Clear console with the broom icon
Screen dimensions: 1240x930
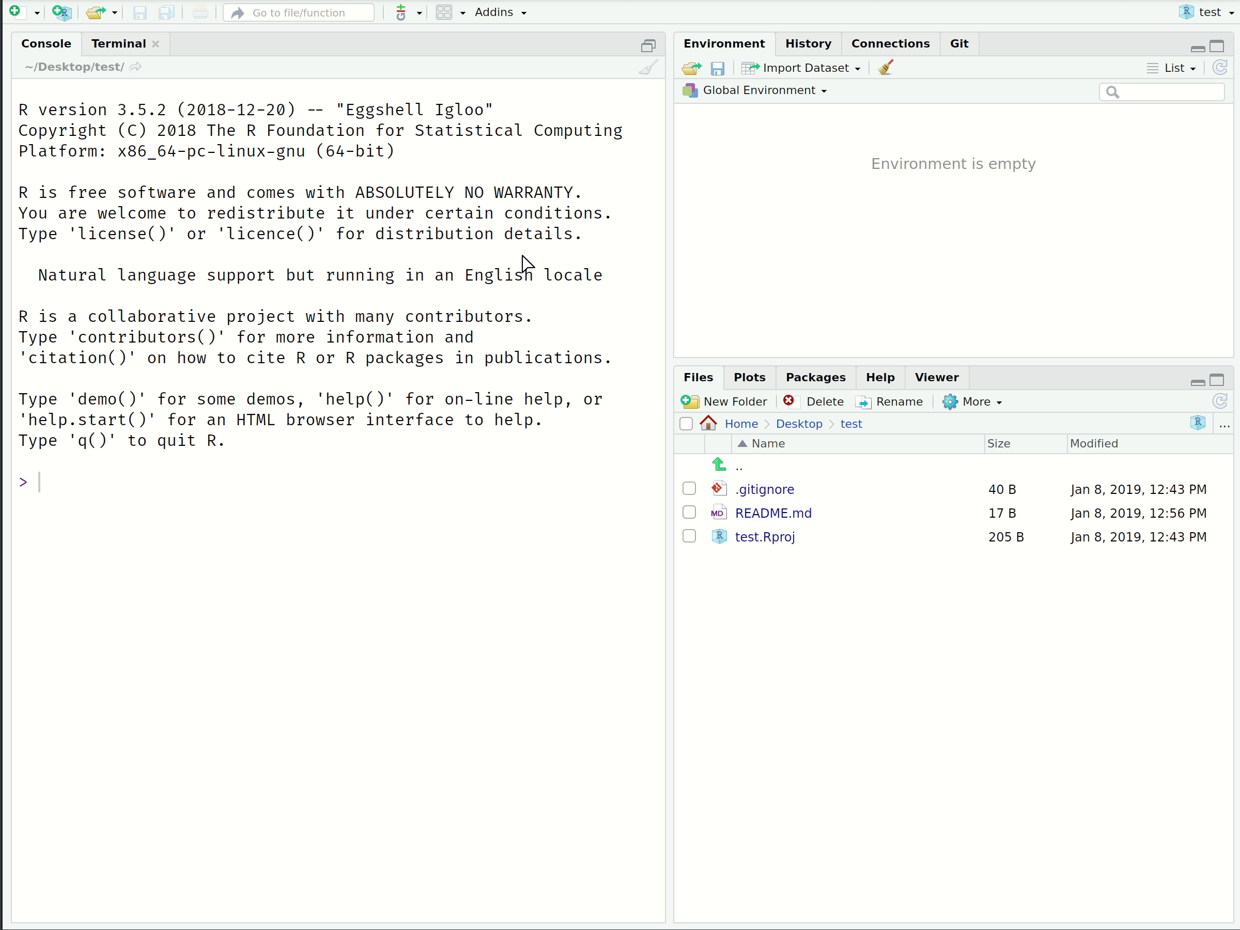[648, 68]
